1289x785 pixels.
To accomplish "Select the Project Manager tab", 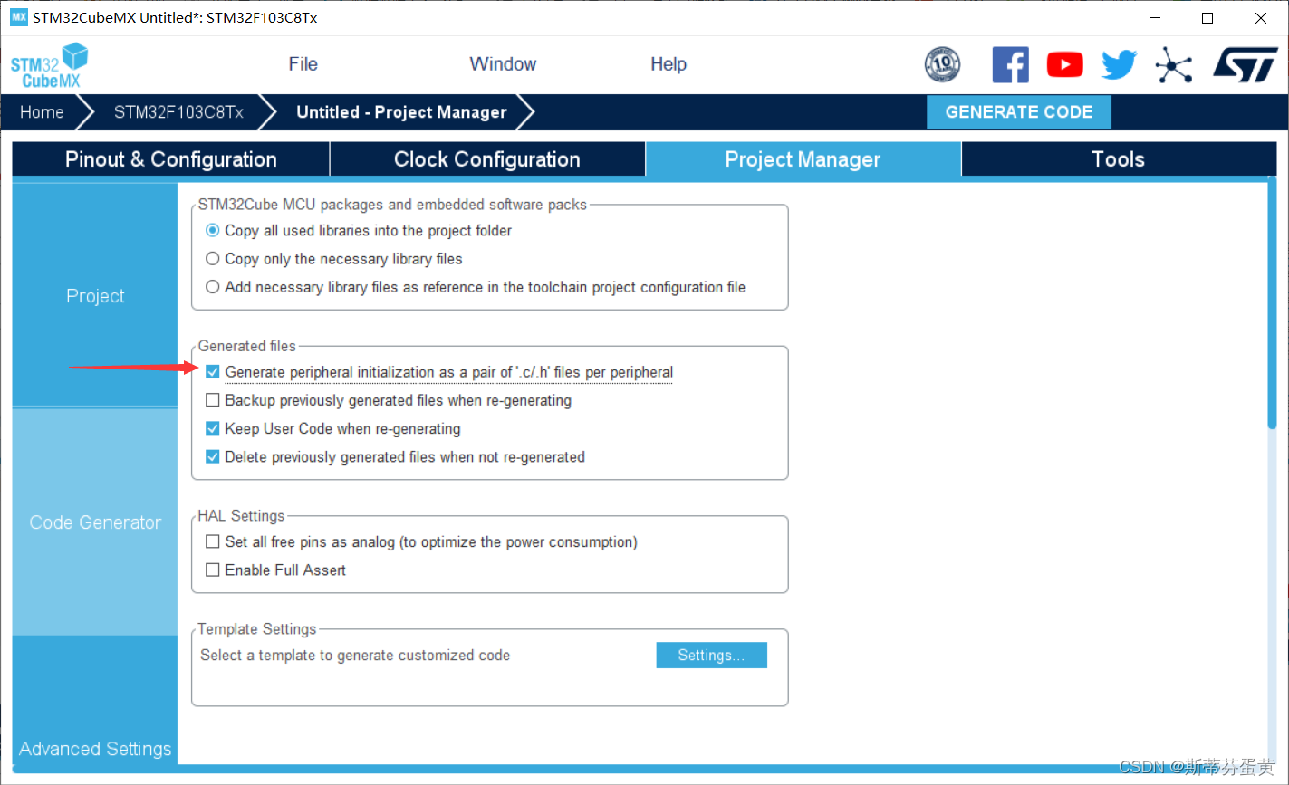I will pos(803,159).
